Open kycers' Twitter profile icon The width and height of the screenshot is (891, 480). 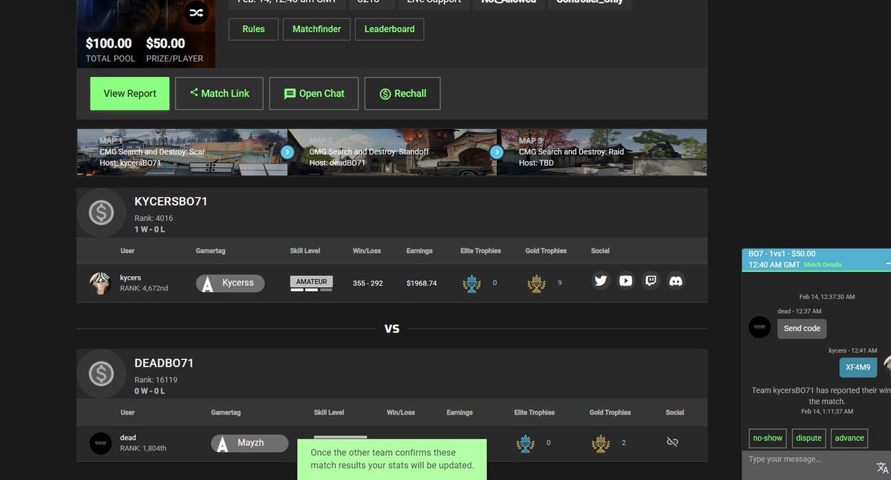pyautogui.click(x=601, y=281)
